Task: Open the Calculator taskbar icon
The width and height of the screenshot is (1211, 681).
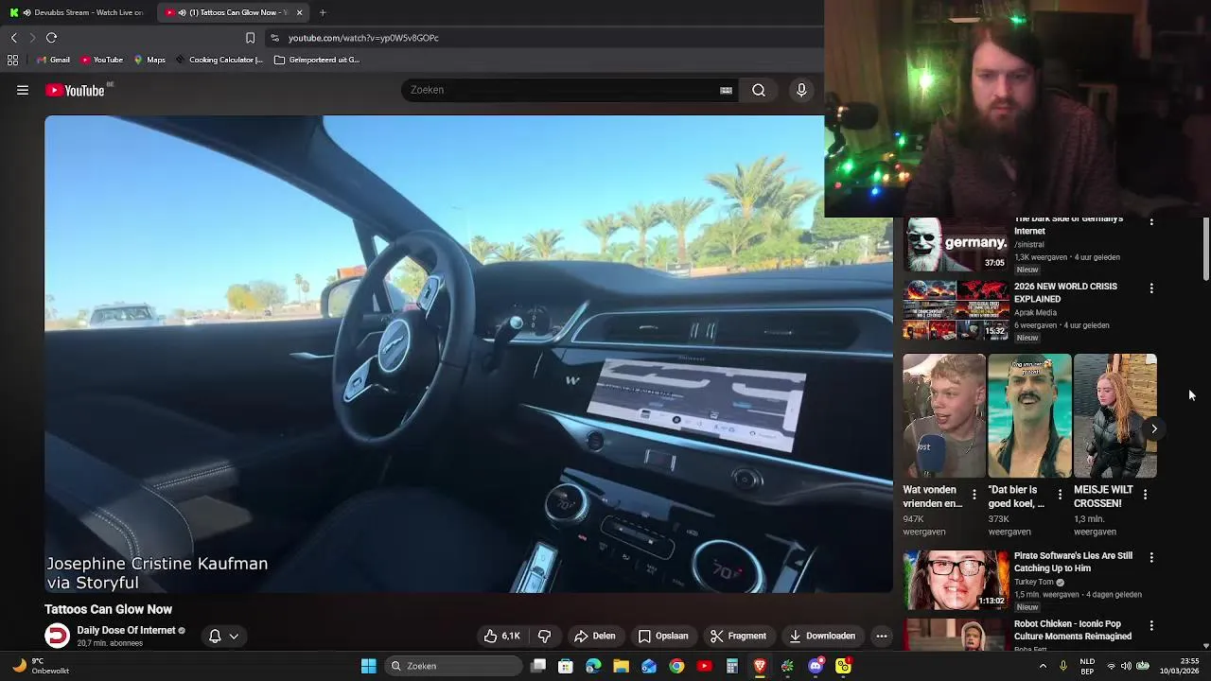Action: [x=732, y=667]
